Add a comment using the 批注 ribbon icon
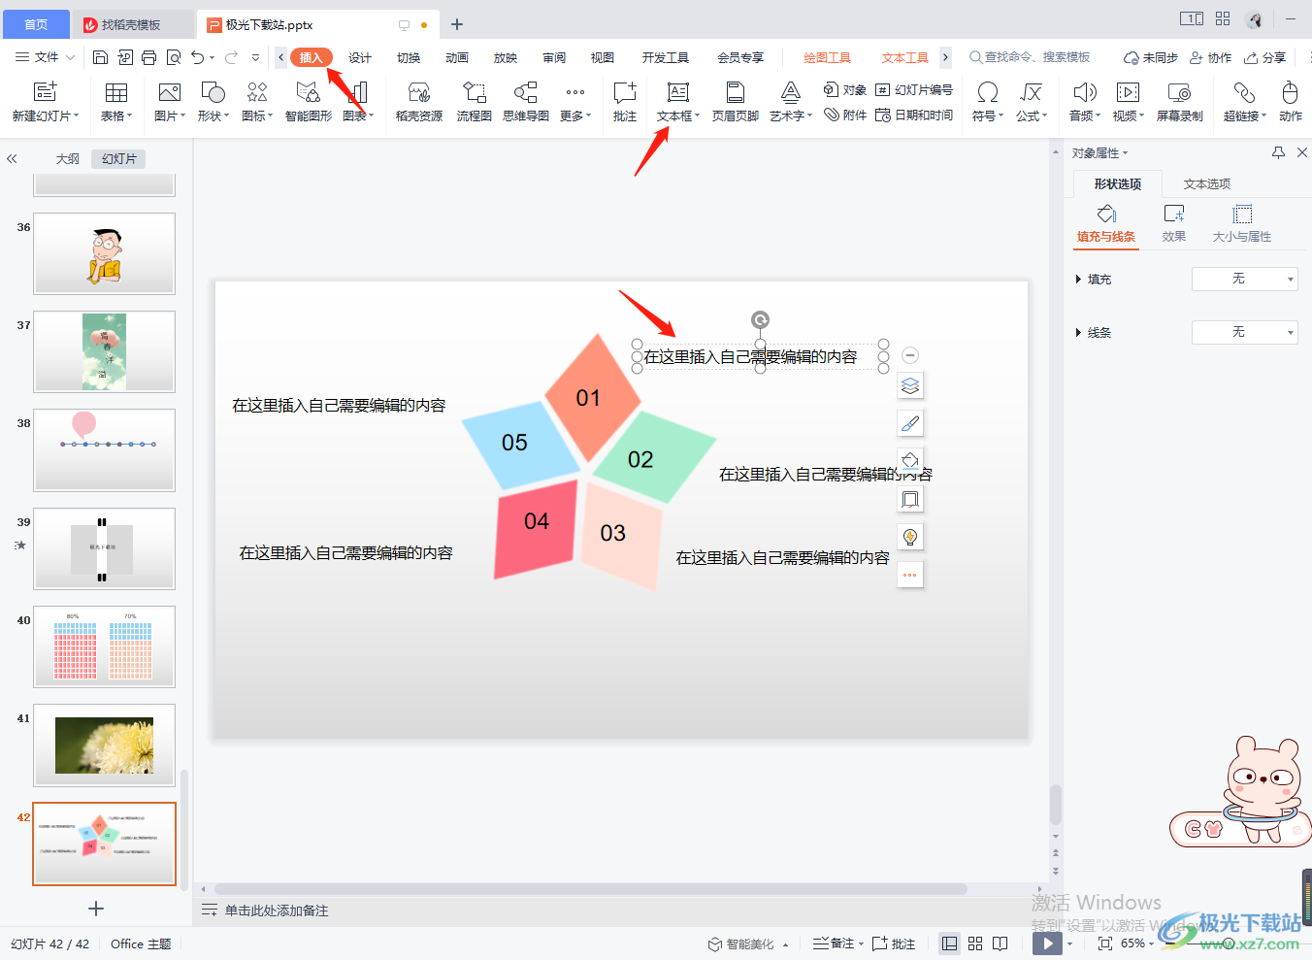The height and width of the screenshot is (960, 1312). (x=625, y=92)
